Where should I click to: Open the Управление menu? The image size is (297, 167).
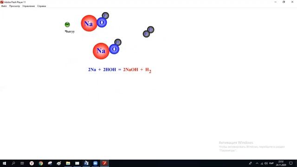tap(28, 6)
